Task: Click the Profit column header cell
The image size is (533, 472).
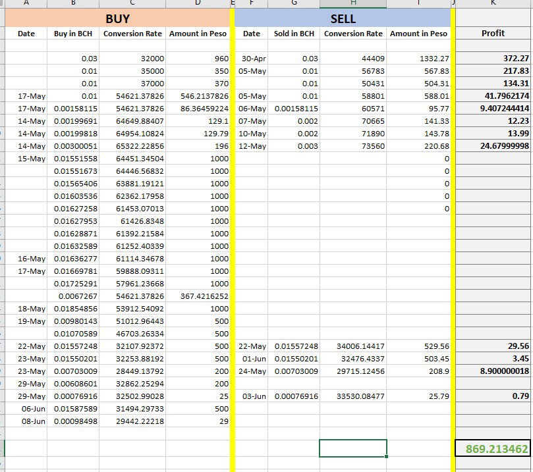Action: (x=493, y=34)
